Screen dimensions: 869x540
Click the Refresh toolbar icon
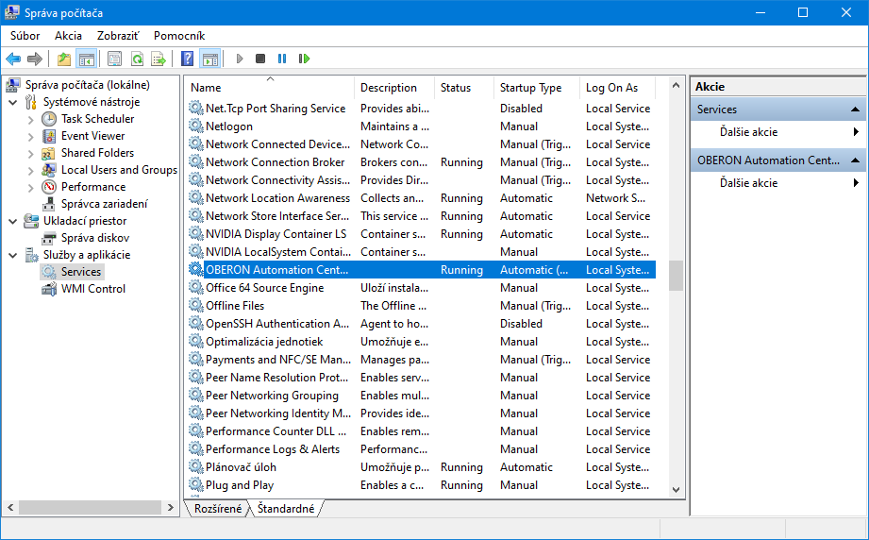tap(137, 59)
